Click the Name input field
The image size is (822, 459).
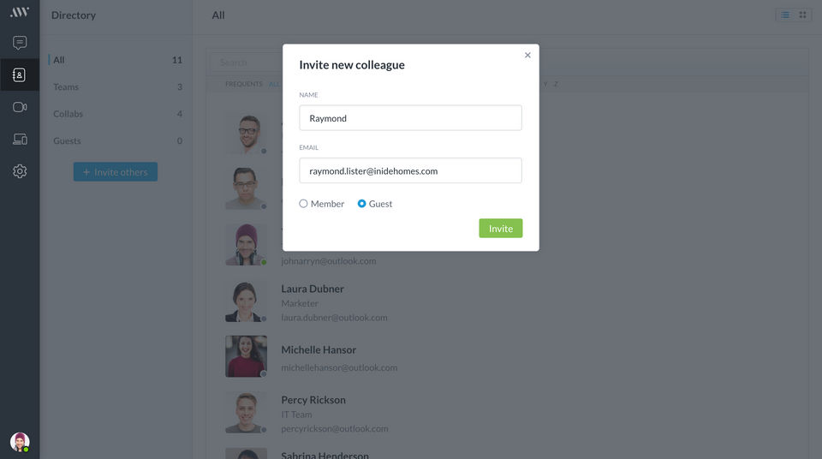[x=410, y=118]
